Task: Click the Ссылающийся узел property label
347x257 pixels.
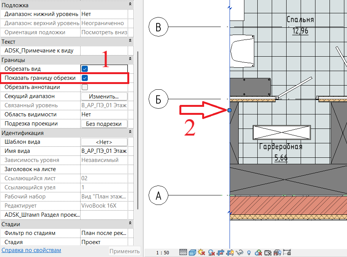Action: [x=30, y=187]
